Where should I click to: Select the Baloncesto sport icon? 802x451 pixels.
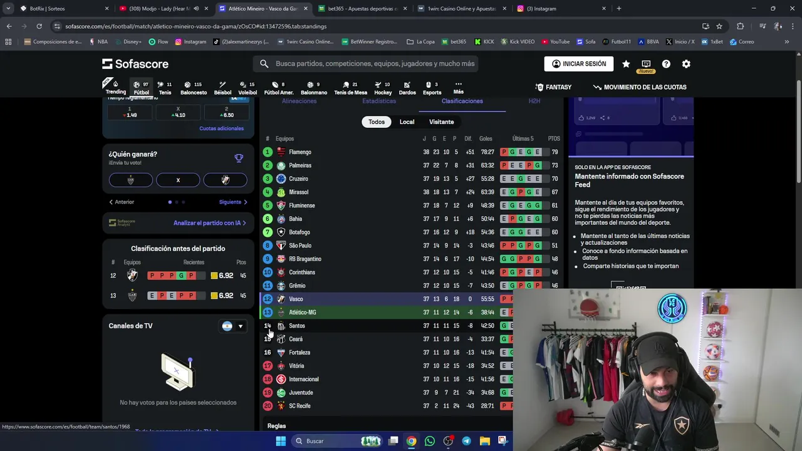click(194, 88)
